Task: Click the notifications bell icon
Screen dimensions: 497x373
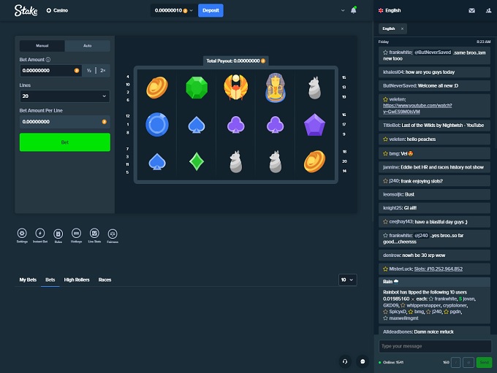Action: click(354, 10)
